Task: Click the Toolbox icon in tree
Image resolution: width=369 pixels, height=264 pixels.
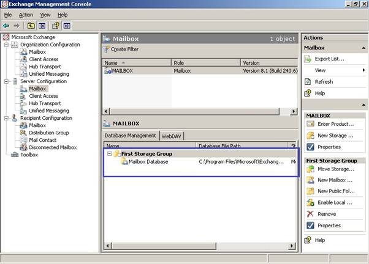Action: tap(15, 155)
